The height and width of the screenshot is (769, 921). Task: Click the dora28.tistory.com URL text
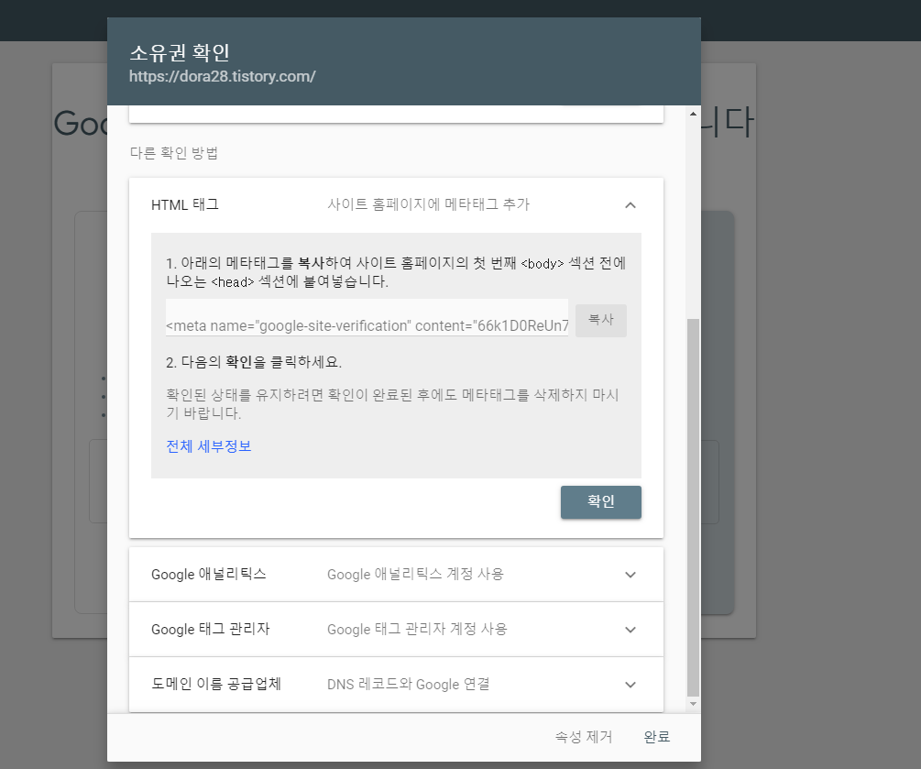[x=223, y=76]
